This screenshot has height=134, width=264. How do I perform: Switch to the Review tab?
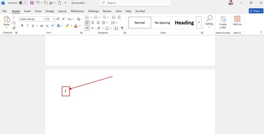(107, 11)
